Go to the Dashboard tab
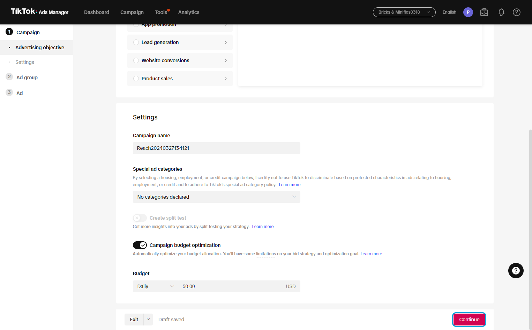Viewport: 532px width, 330px height. click(x=97, y=12)
